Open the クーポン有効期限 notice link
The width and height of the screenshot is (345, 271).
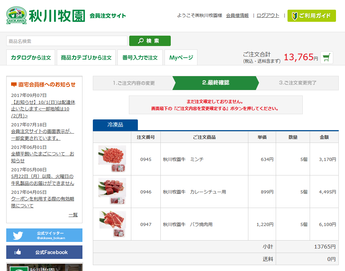pyautogui.click(x=43, y=202)
